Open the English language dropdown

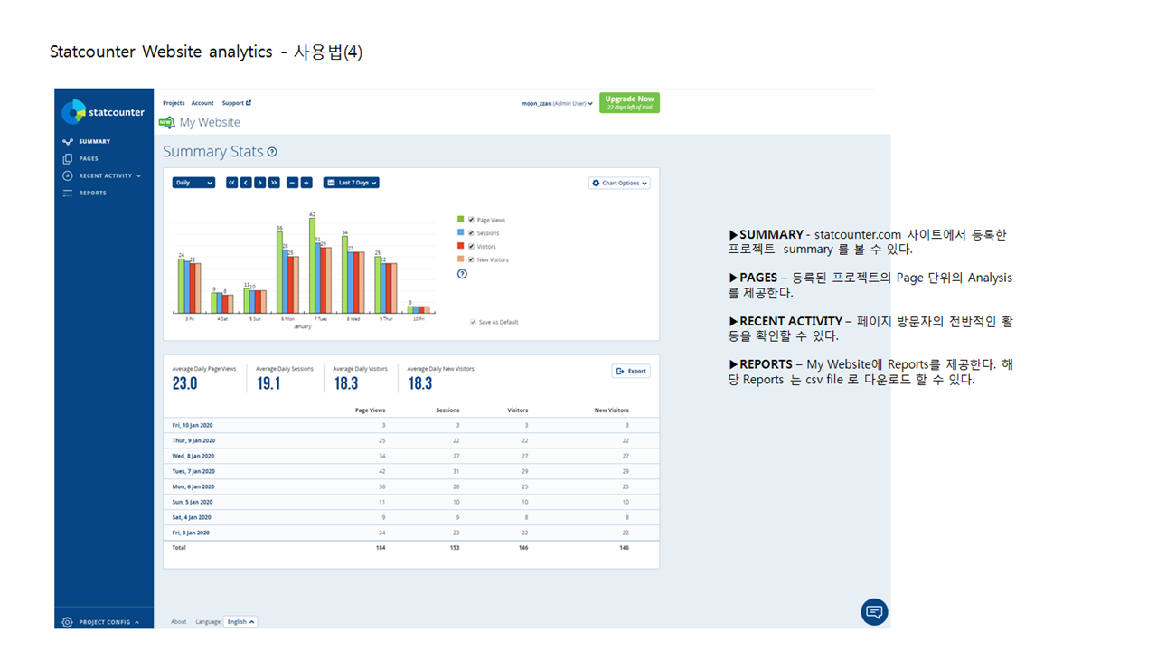tap(240, 621)
